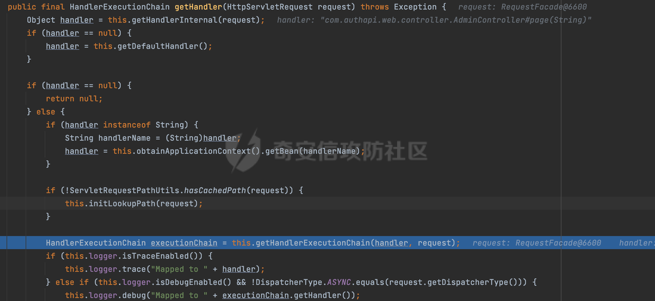Click the hasCachedPath static method
Screen dimensions: 655x301
[x=215, y=190]
